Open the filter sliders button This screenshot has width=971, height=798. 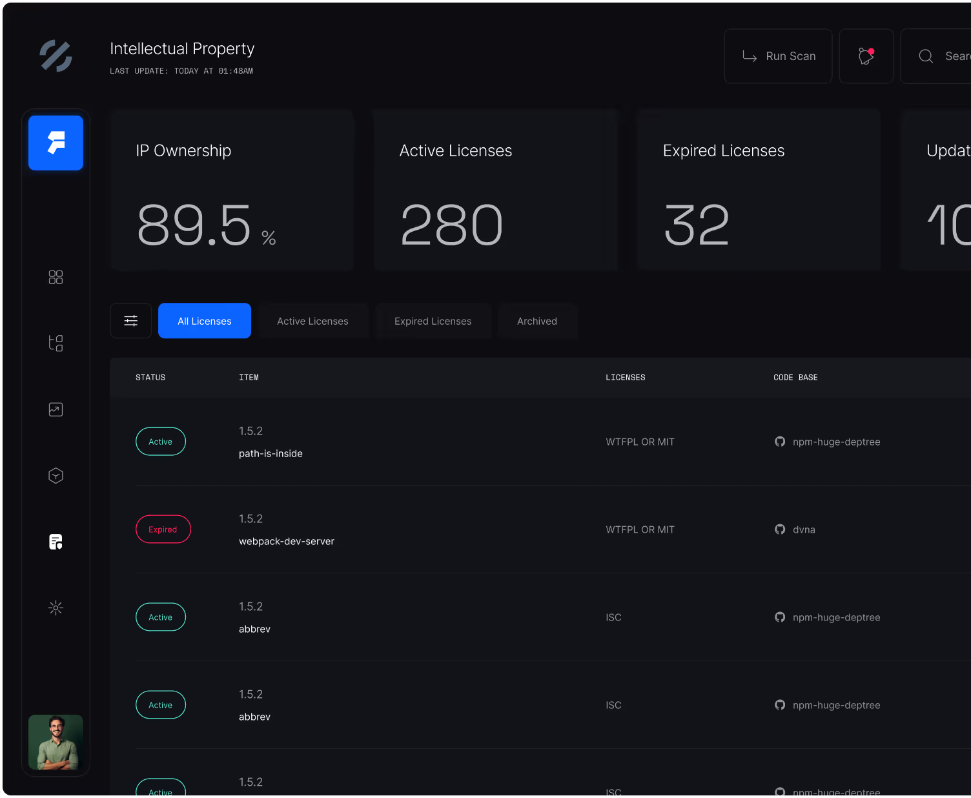[x=131, y=321]
